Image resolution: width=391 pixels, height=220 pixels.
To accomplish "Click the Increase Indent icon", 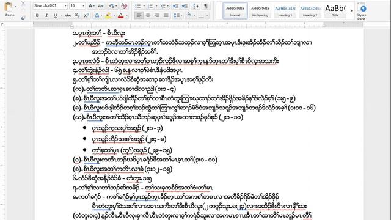I will click(185, 6).
